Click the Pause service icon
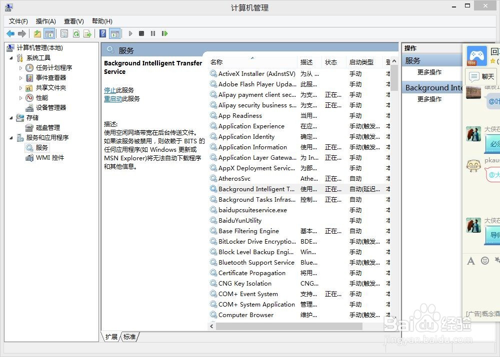Image resolution: width=500 pixels, height=357 pixels. tap(153, 33)
